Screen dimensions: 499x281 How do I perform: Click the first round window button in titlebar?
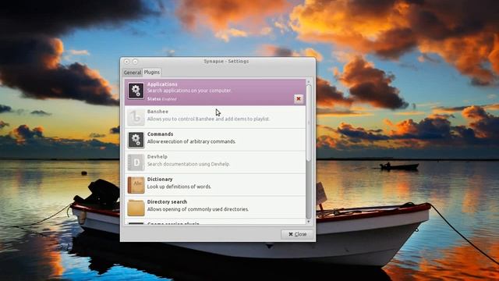pos(126,62)
